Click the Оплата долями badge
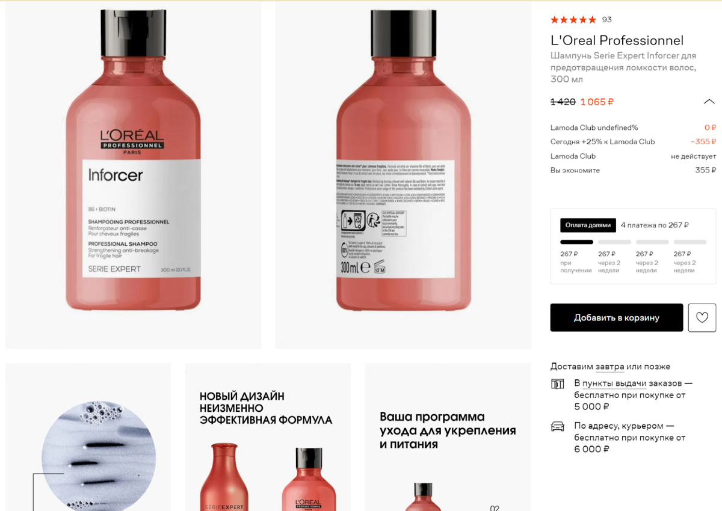This screenshot has width=722, height=511. [x=588, y=225]
